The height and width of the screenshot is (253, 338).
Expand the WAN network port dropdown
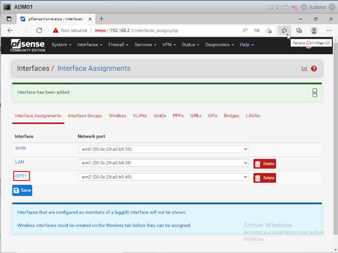(x=163, y=149)
